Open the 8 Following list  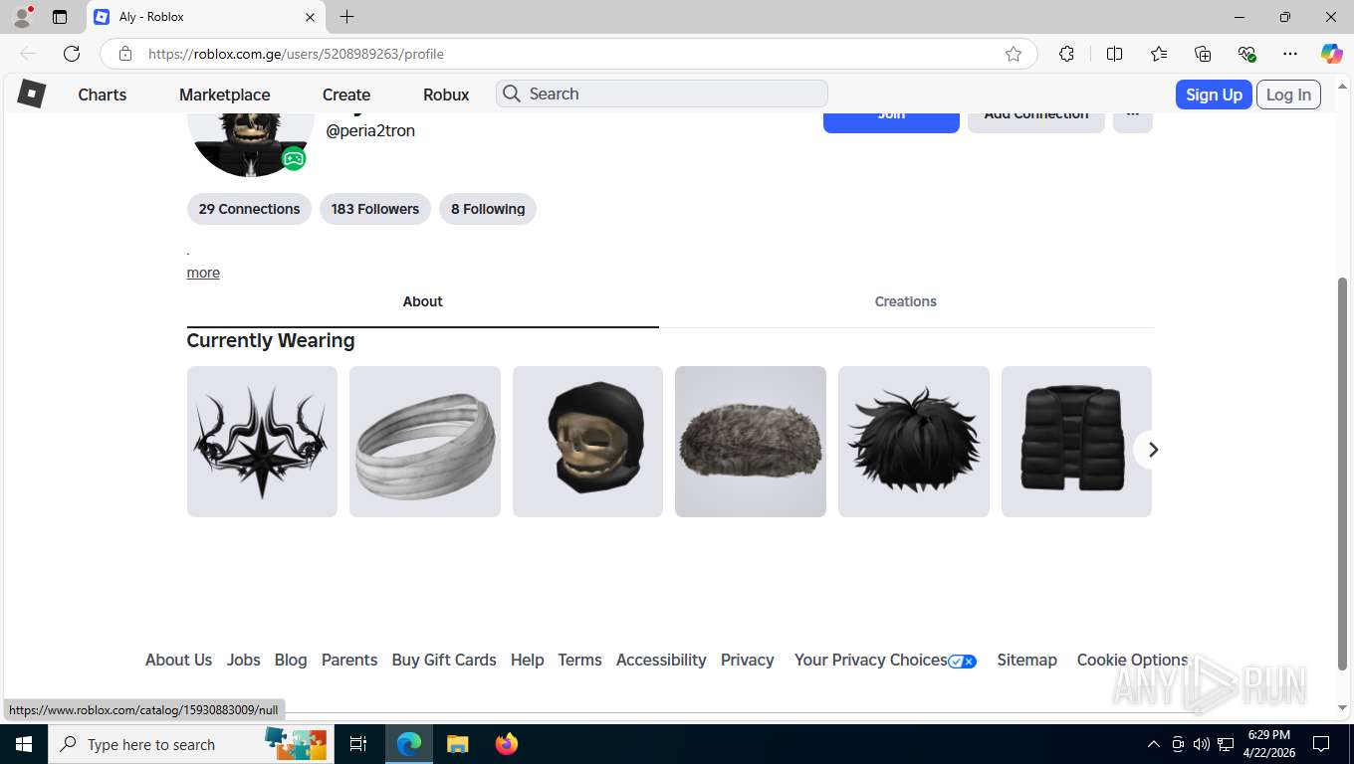488,209
